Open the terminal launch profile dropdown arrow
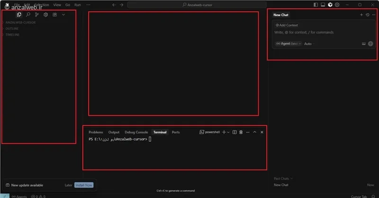The image size is (379, 198). pos(228,132)
